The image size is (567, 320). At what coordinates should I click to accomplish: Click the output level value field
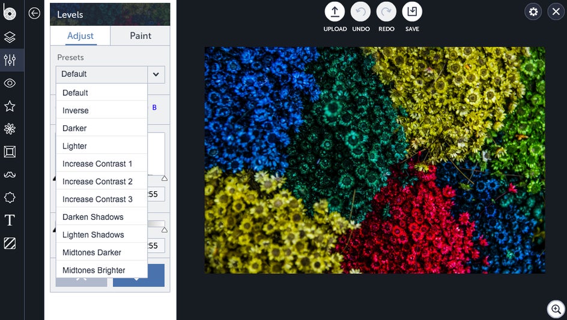point(156,246)
